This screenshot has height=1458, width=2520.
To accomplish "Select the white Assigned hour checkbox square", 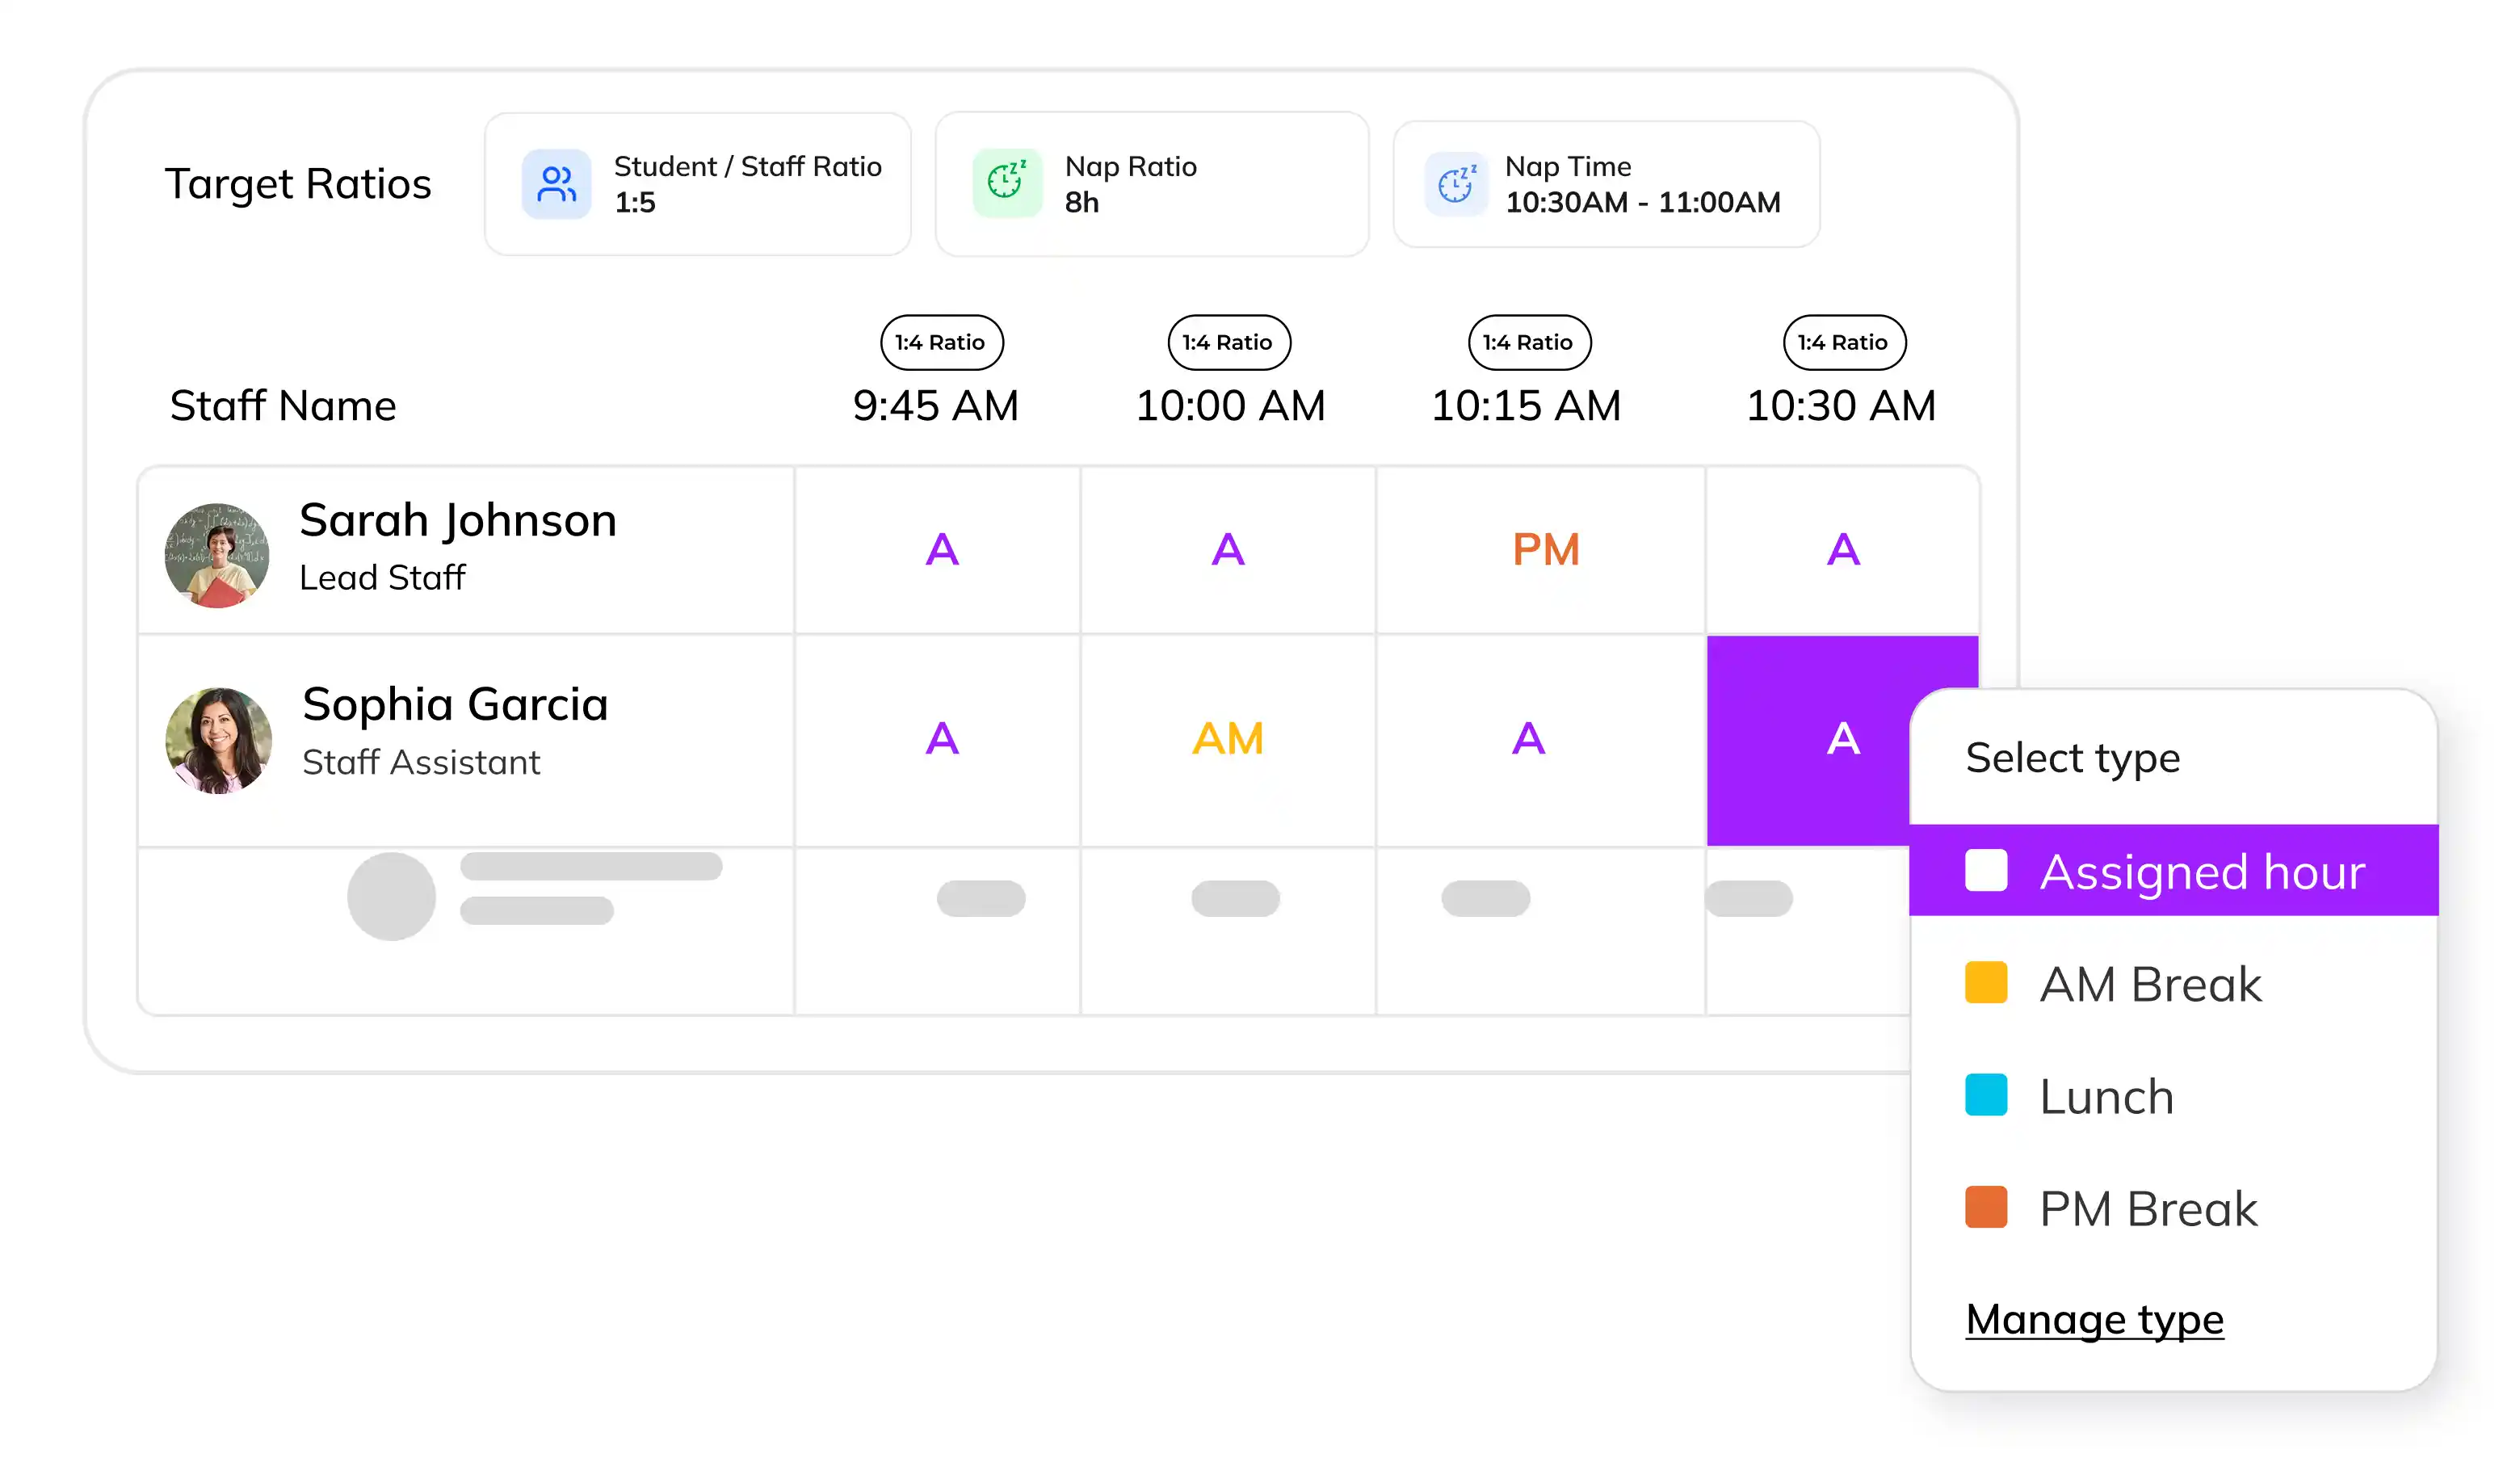I will (x=1985, y=870).
